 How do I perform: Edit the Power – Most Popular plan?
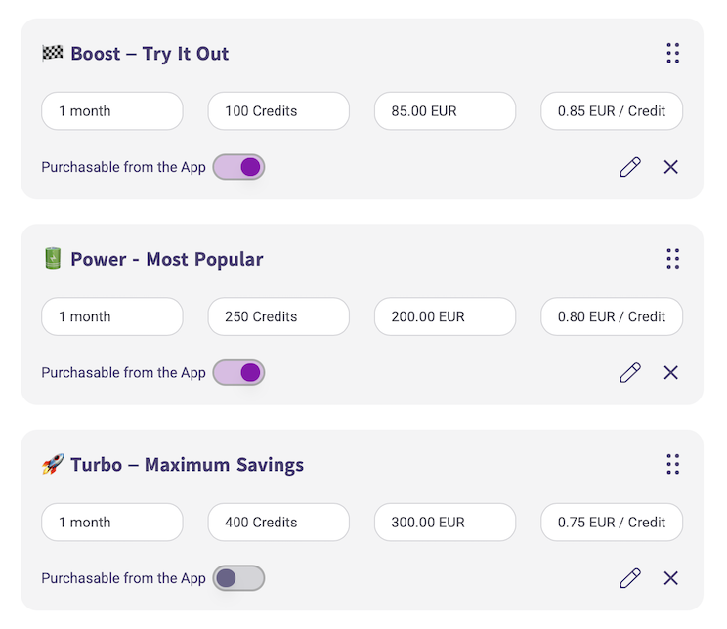[x=630, y=373]
